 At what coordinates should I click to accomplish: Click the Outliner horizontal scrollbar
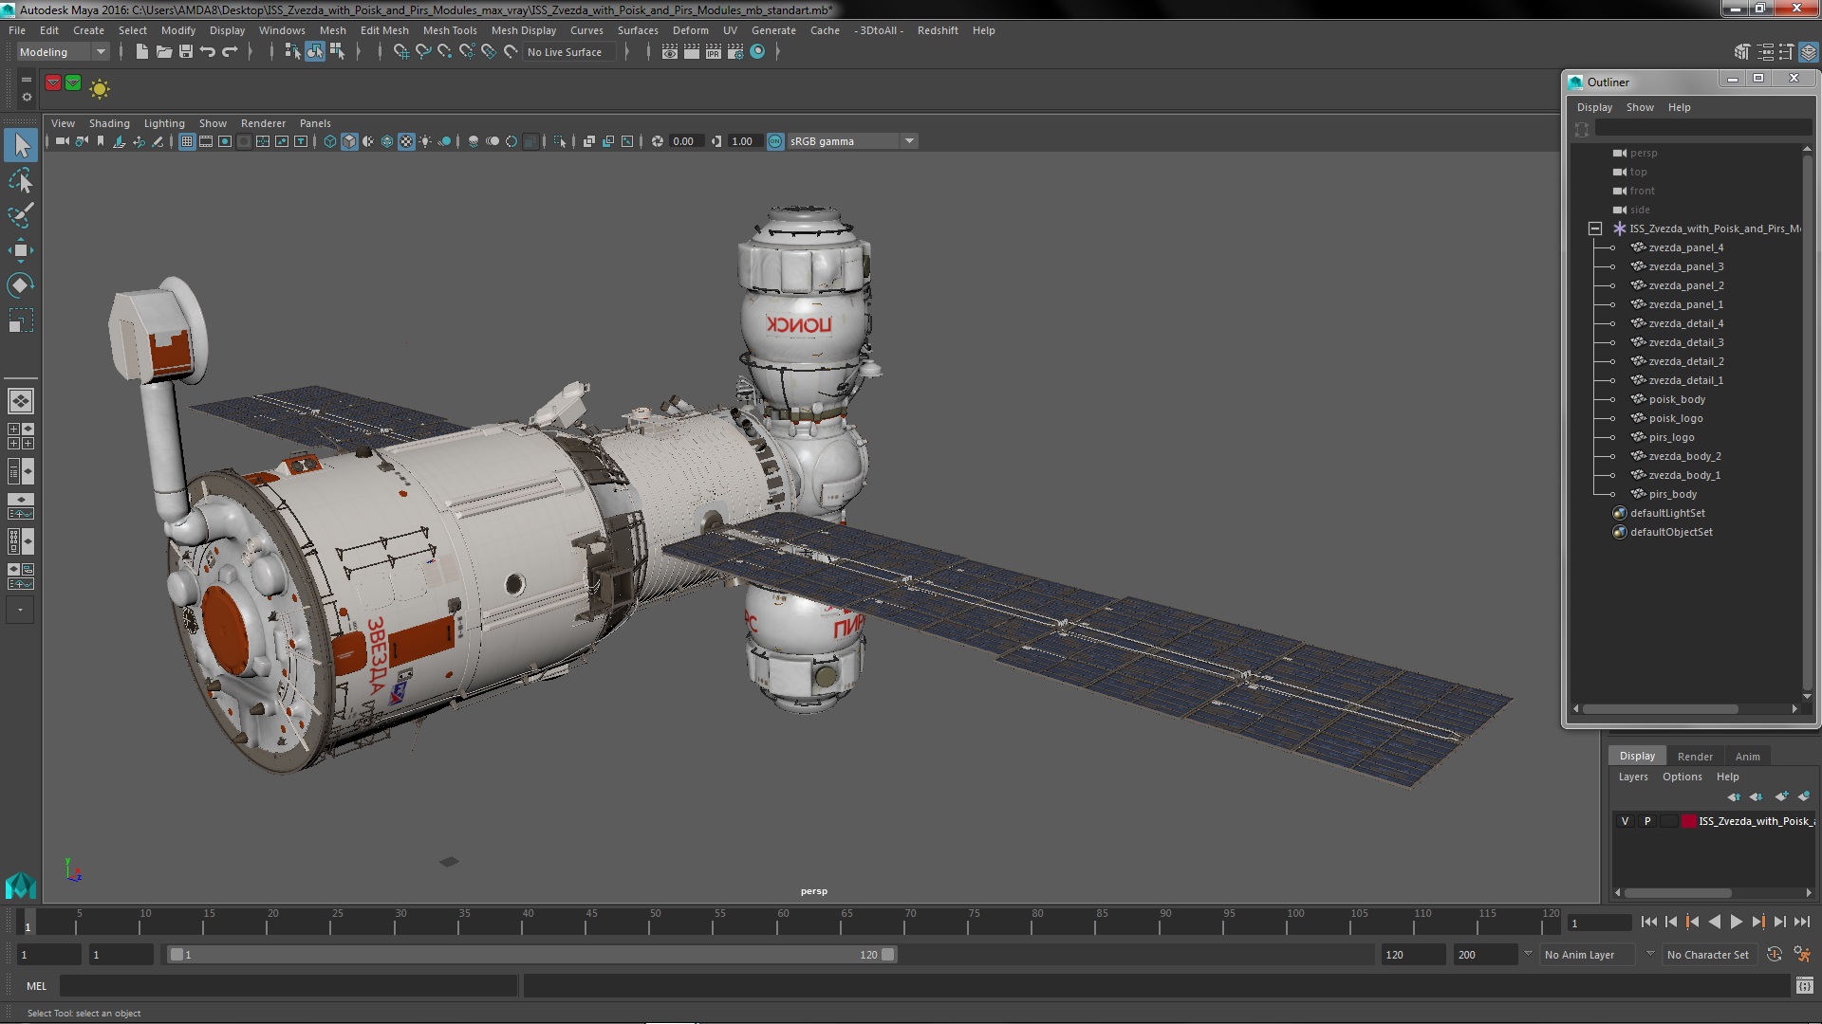(x=1660, y=708)
